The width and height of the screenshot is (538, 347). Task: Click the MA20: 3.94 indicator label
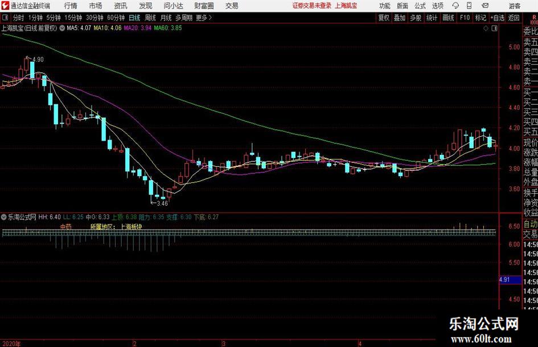point(138,28)
